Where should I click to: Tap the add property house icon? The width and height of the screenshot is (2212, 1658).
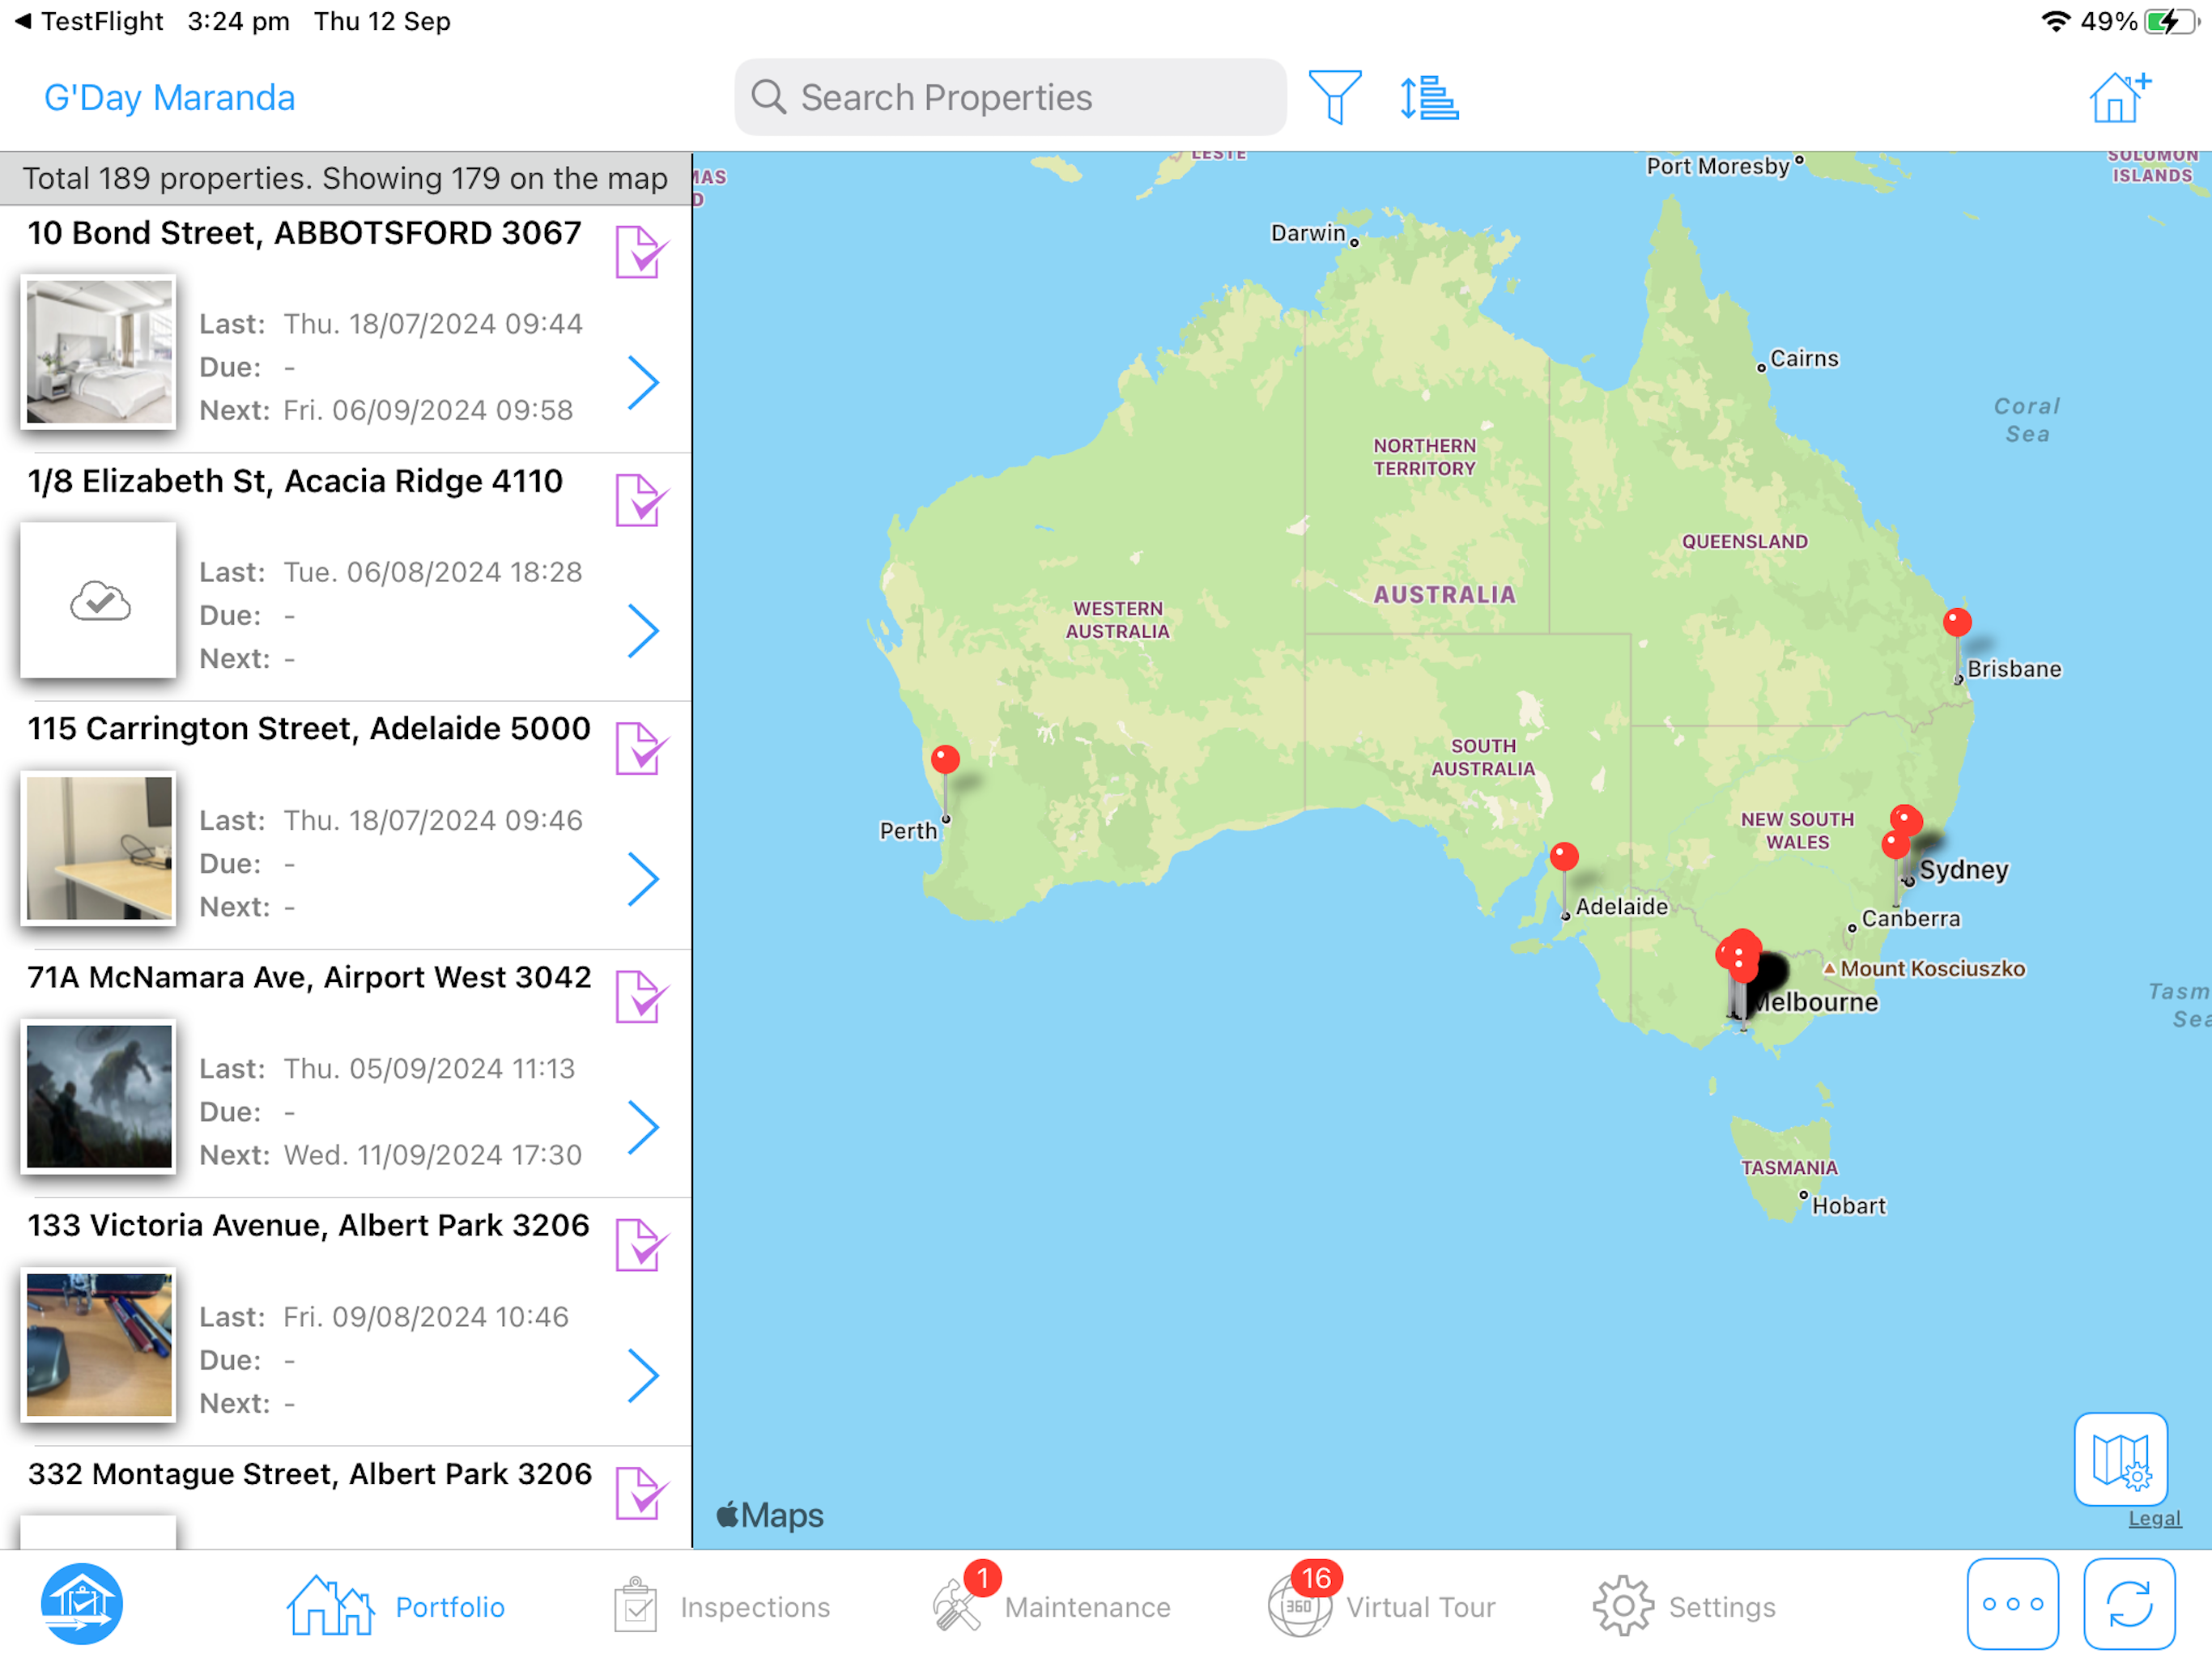pyautogui.click(x=2119, y=97)
